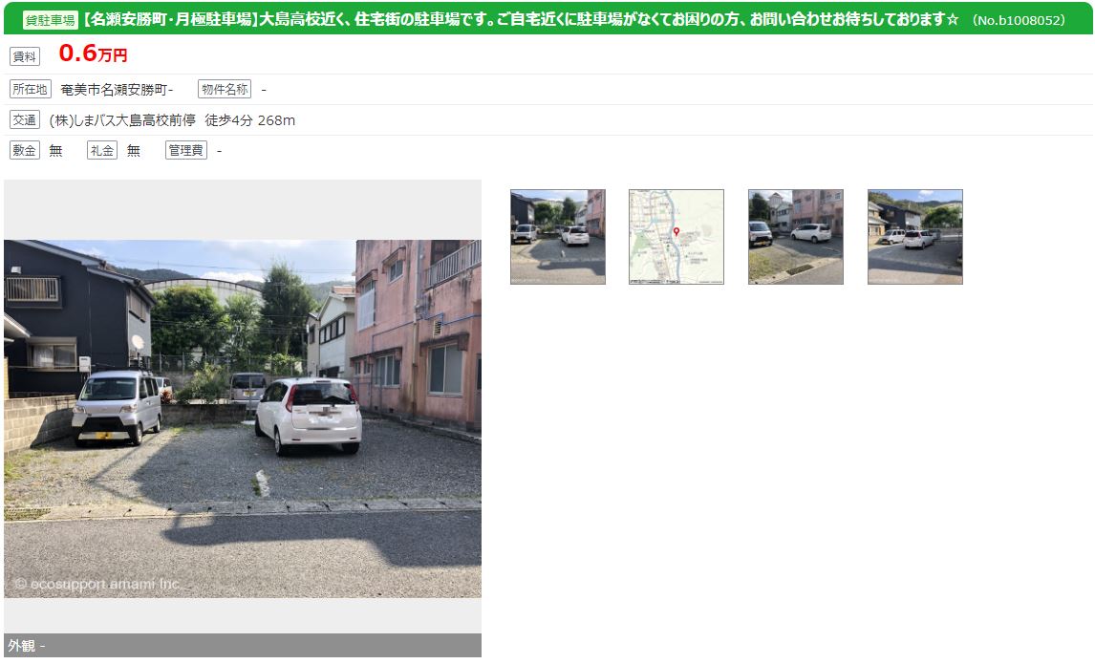This screenshot has width=1095, height=664.
Task: Click the 0.6万円 rent price
Action: click(x=93, y=54)
